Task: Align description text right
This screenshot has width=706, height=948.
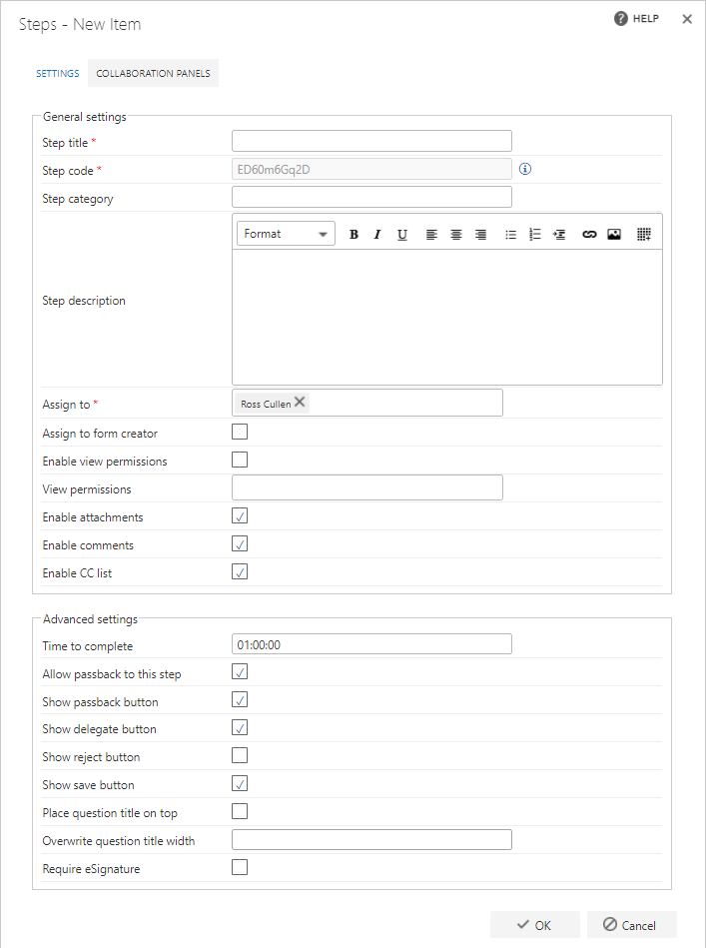Action: click(x=480, y=235)
